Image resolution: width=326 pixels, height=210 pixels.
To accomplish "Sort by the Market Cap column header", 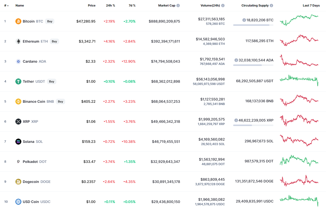I will [167, 6].
